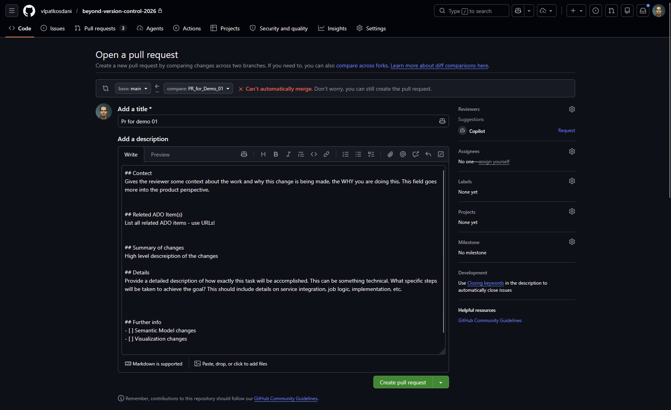Open the hamburger navigation menu
671x410 pixels.
(x=12, y=11)
